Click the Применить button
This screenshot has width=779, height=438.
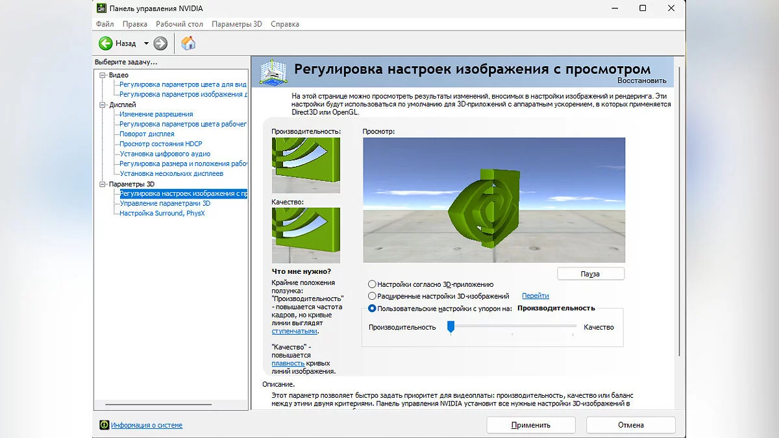(530, 425)
